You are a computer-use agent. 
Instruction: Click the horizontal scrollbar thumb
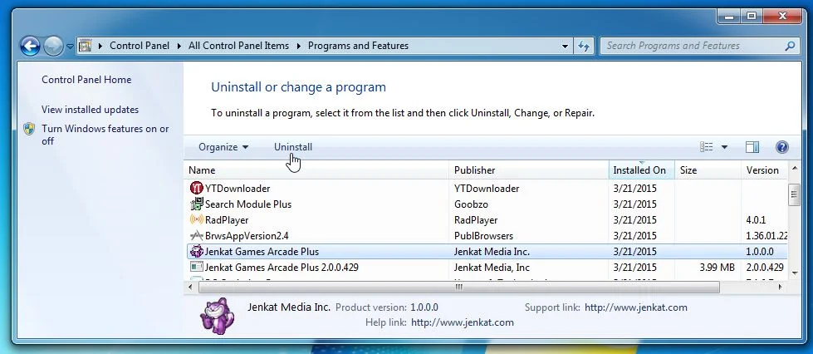pyautogui.click(x=458, y=287)
